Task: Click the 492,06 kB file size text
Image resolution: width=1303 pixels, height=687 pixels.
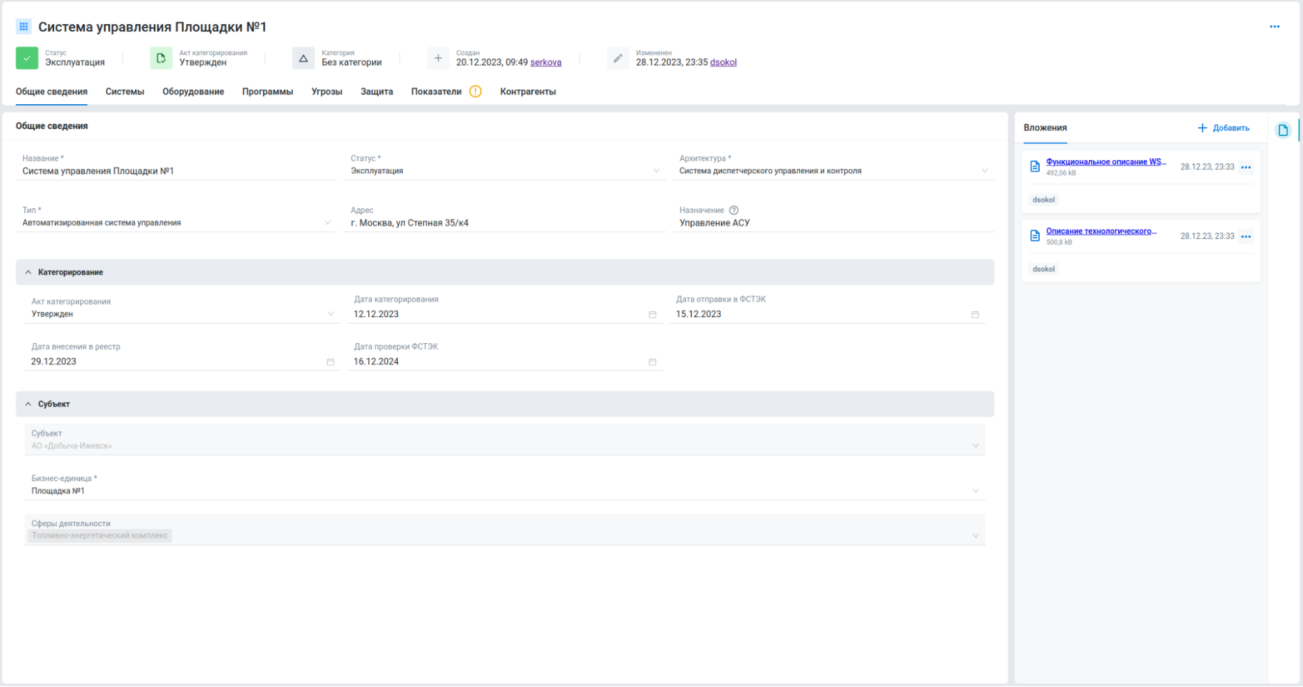Action: point(1061,173)
